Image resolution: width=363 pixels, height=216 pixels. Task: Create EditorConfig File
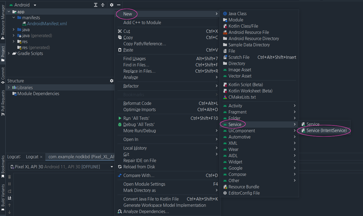tap(259, 193)
